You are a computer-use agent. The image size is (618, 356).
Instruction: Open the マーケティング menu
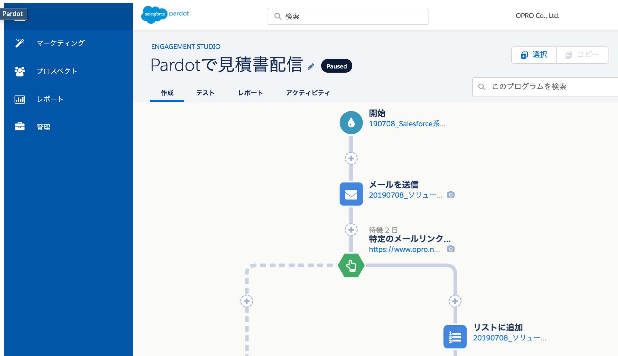coord(60,43)
